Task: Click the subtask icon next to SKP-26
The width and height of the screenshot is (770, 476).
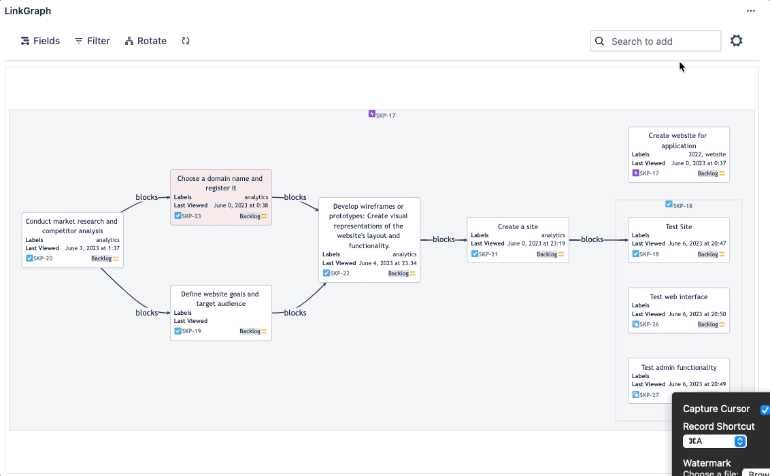Action: pos(635,324)
